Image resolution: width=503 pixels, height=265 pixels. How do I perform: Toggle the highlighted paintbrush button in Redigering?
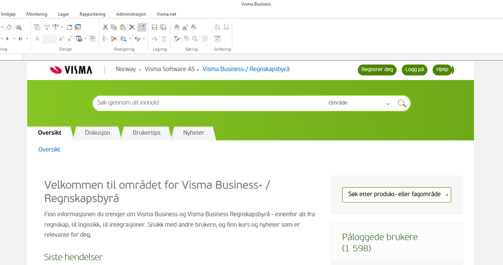coord(142,27)
